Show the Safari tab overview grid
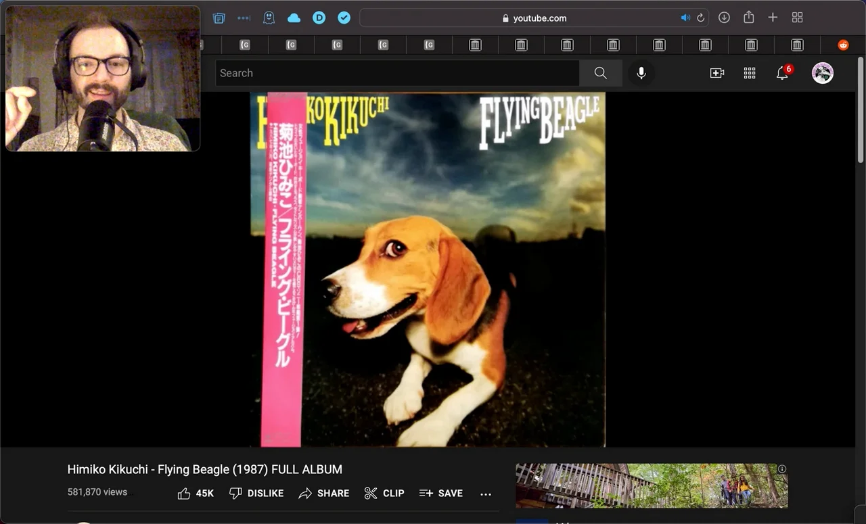Image resolution: width=866 pixels, height=524 pixels. [797, 18]
